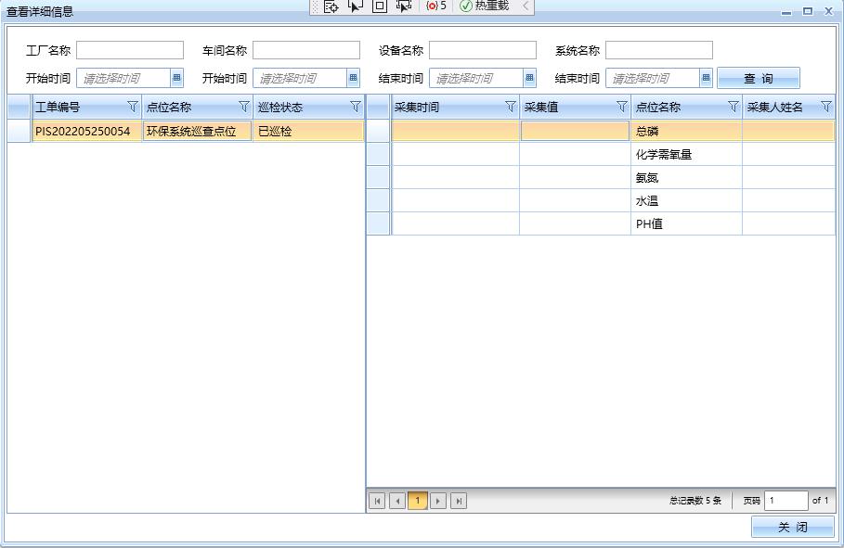
Task: Open filter for 巡检状态 column
Action: click(355, 107)
